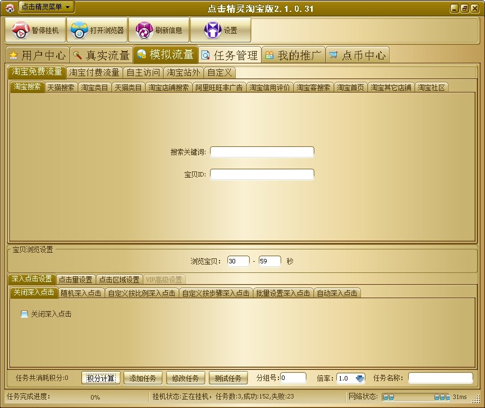Switch to the 淘宝信用评价 tab
Screen dimensions: 485x408
coord(269,88)
